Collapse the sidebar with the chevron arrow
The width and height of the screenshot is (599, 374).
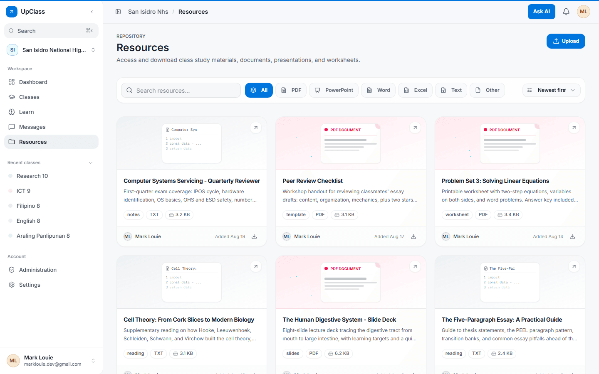point(92,12)
